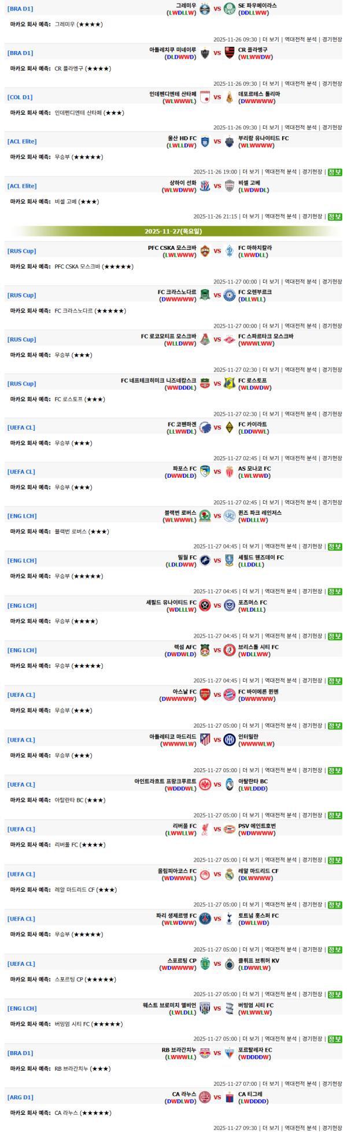Click the 인터밀란 team name link
The image size is (347, 1134).
(x=248, y=736)
